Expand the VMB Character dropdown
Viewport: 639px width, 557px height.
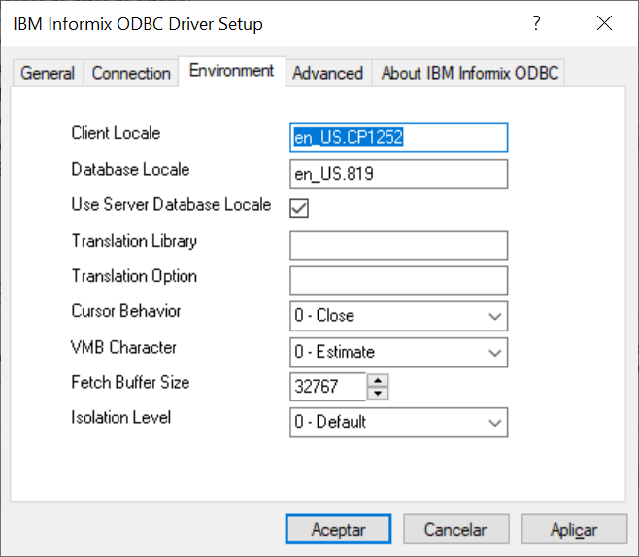pos(398,352)
